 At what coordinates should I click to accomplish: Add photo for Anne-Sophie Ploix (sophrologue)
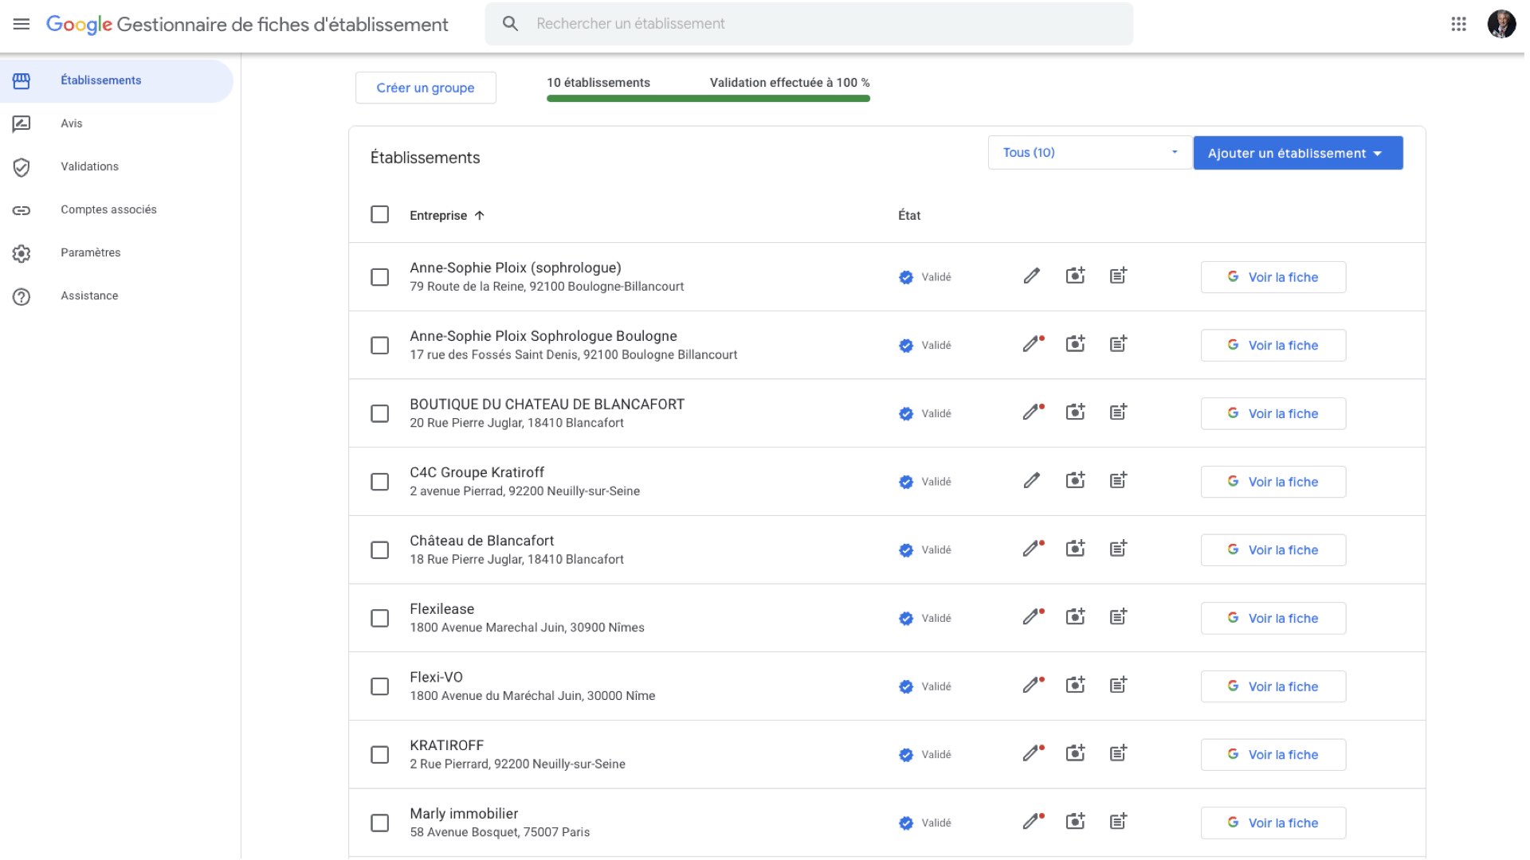coord(1076,276)
